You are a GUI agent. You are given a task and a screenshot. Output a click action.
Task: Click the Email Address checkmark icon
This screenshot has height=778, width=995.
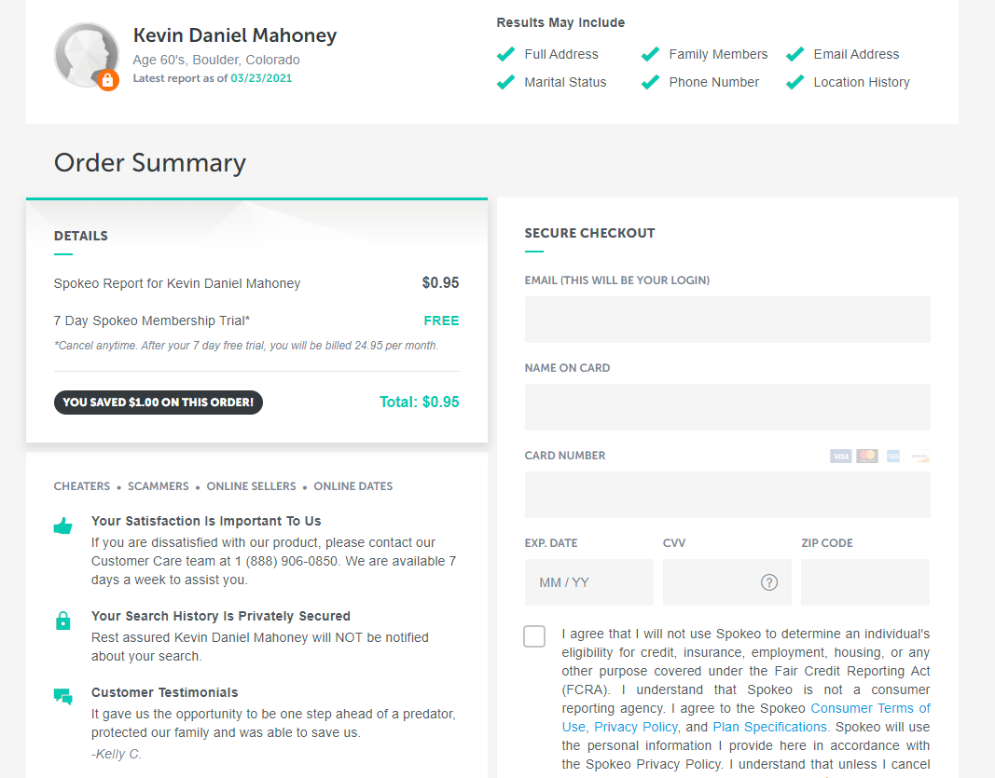pos(795,55)
